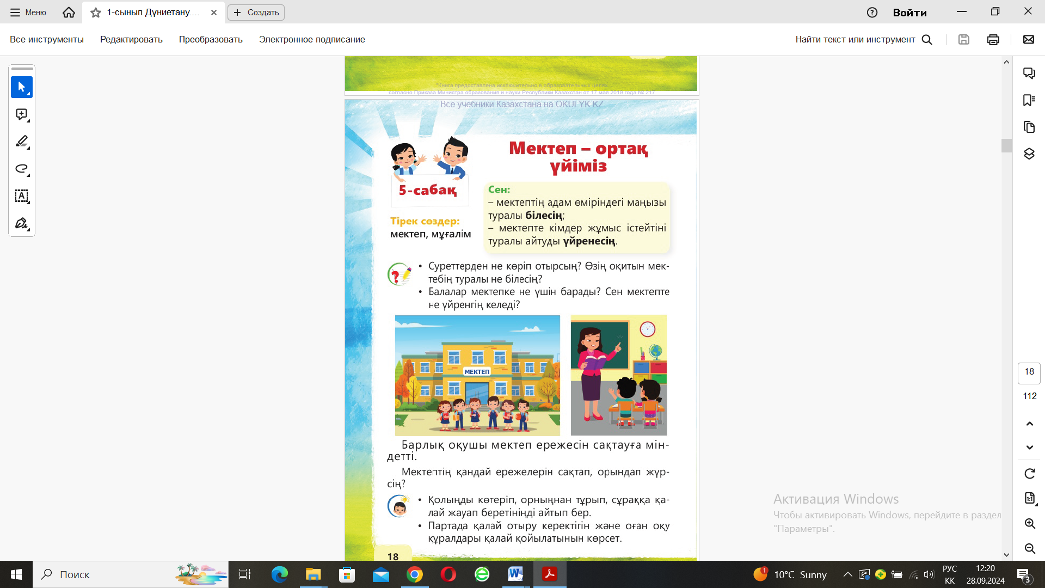
Task: Show hidden system tray icons chevron
Action: click(x=847, y=574)
